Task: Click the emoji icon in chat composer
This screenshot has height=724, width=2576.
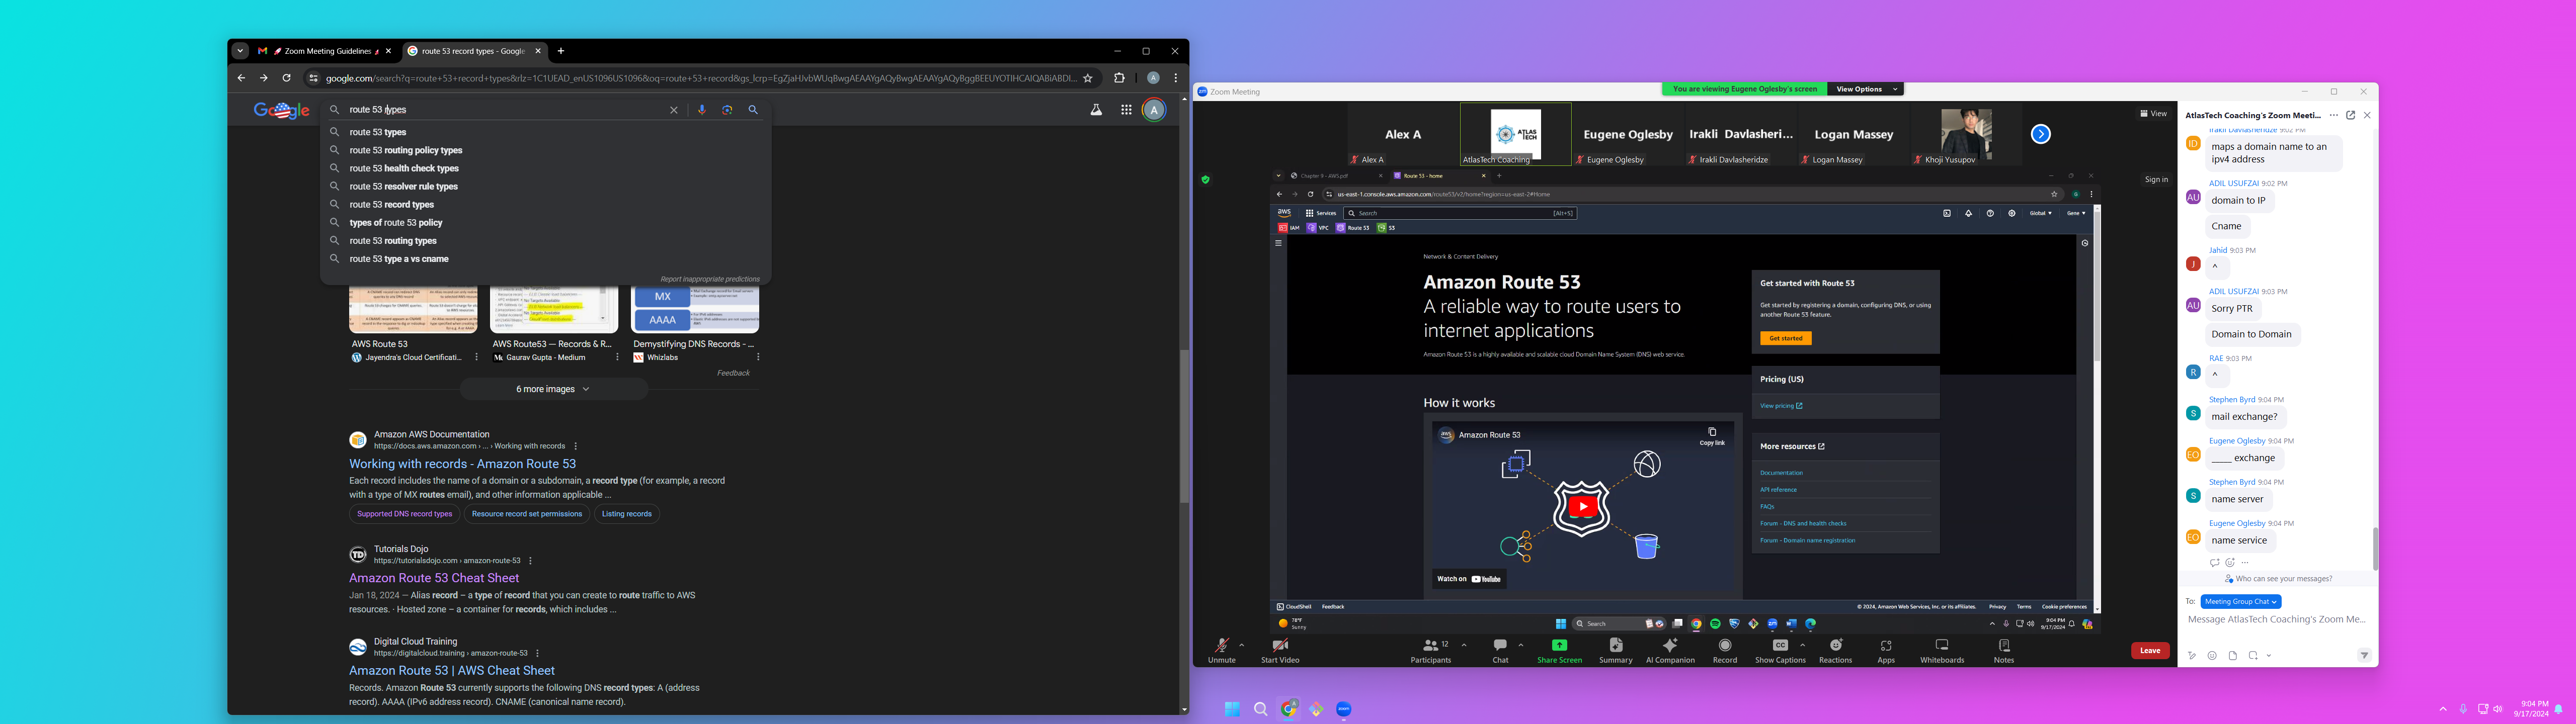Action: (x=2211, y=656)
